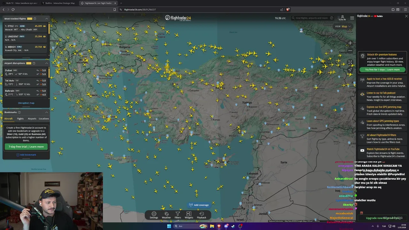Open the VIEW Map dropdown
Screen dimensions: 409x230
[x=343, y=26]
